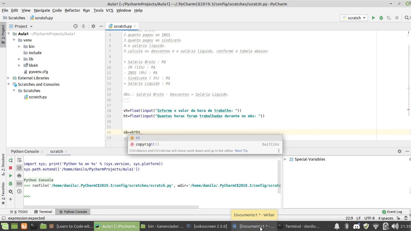Collapse Scratches and Consoles node
Screen dimensions: 411x231
[9, 84]
